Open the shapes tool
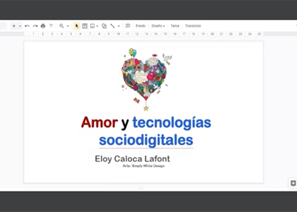 click(x=104, y=26)
